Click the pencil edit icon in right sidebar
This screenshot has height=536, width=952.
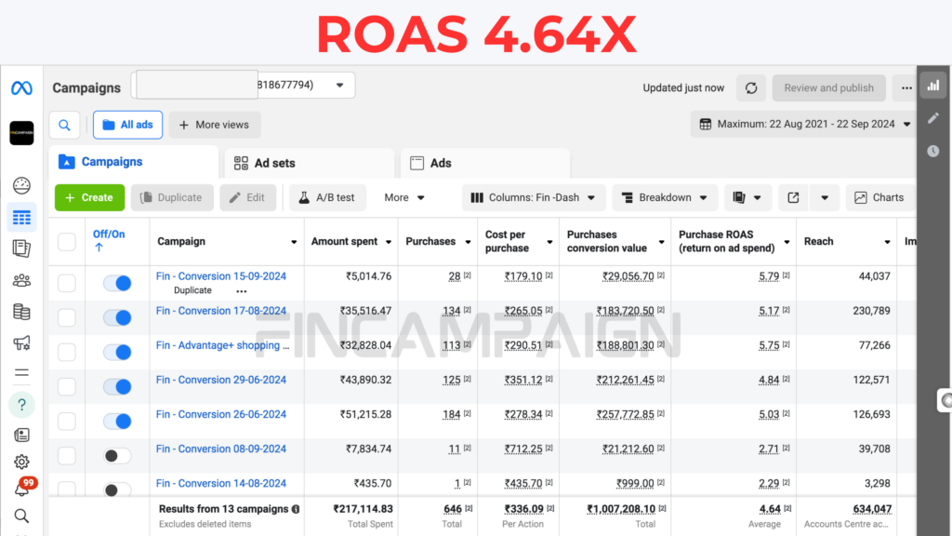(x=932, y=118)
